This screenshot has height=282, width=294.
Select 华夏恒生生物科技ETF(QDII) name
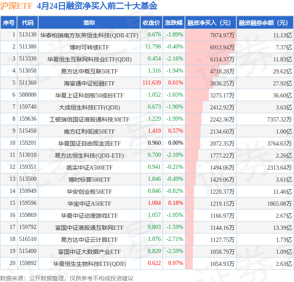[x=89, y=264]
